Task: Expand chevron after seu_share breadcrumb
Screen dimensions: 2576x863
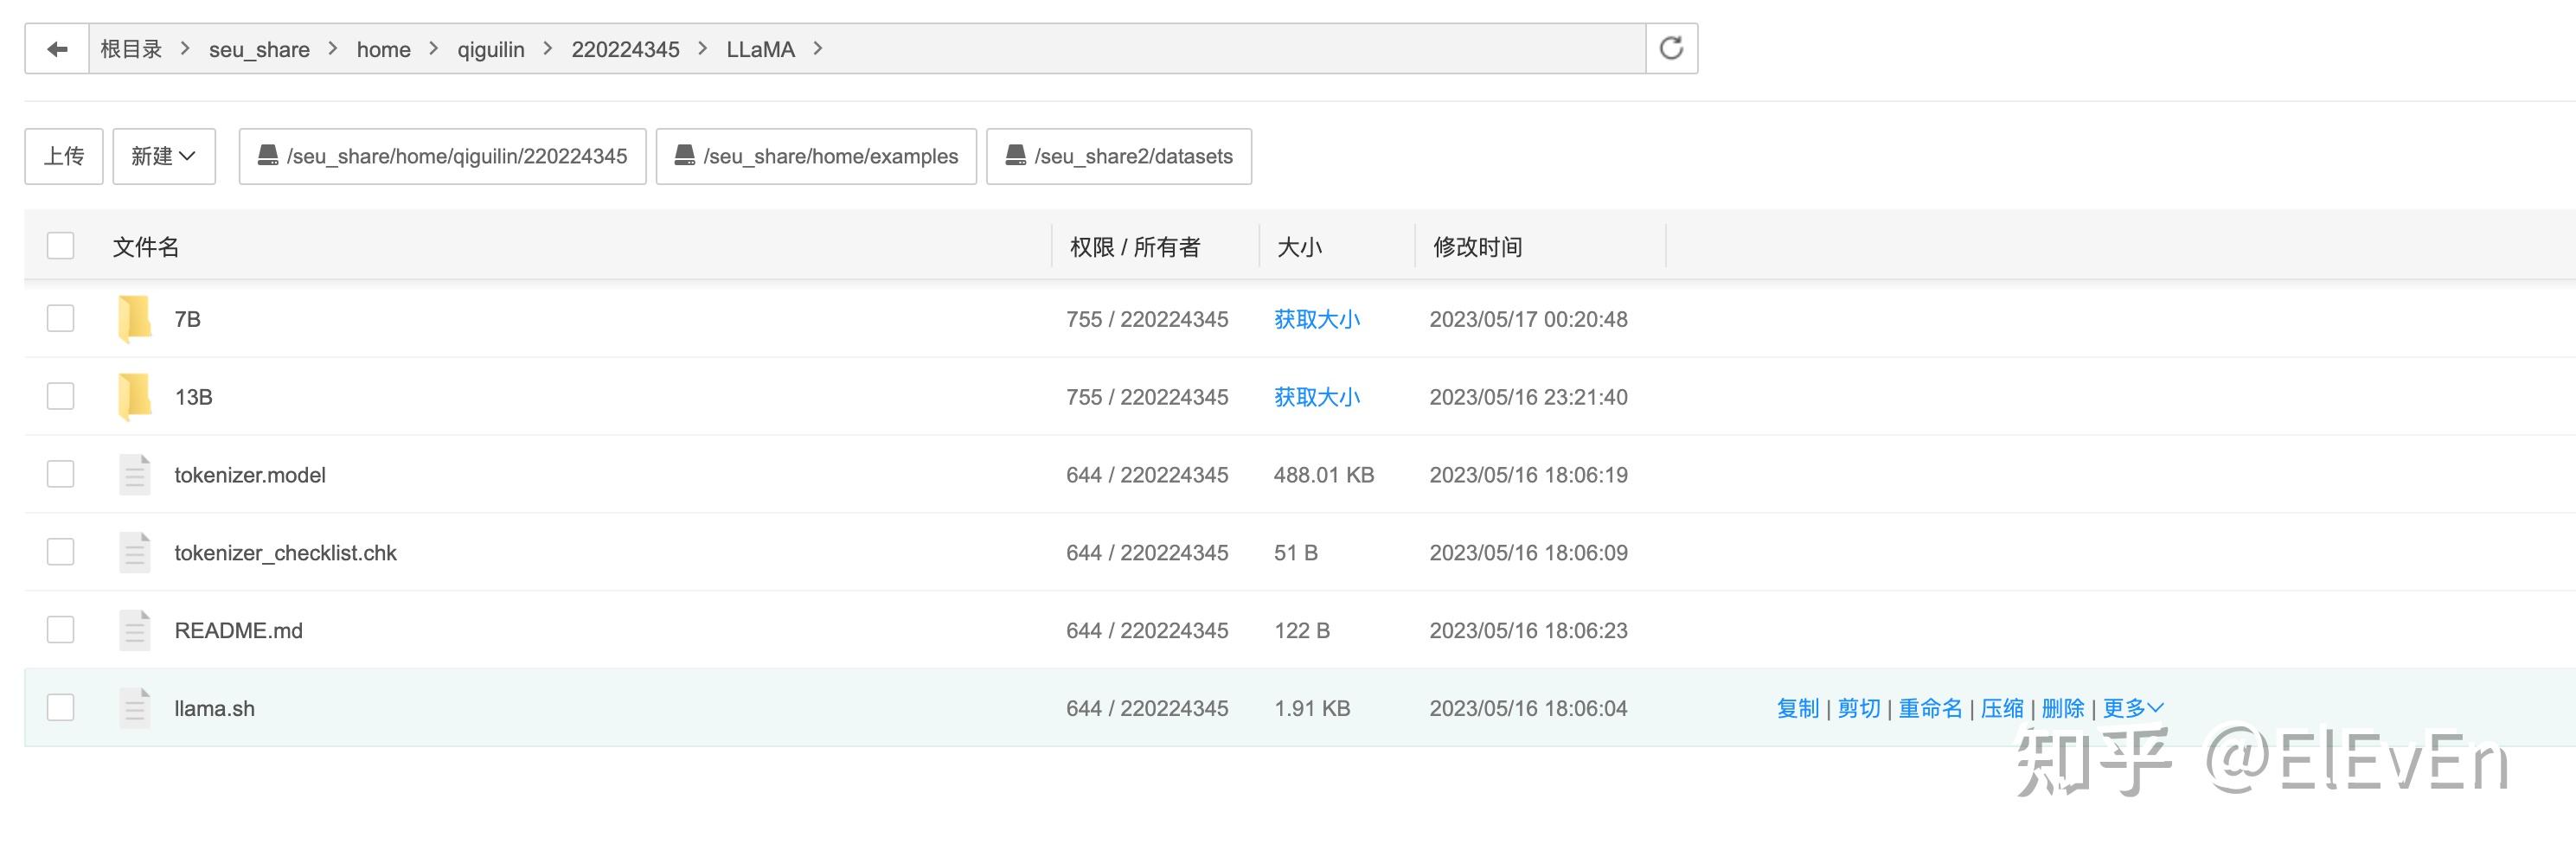Action: 333,48
